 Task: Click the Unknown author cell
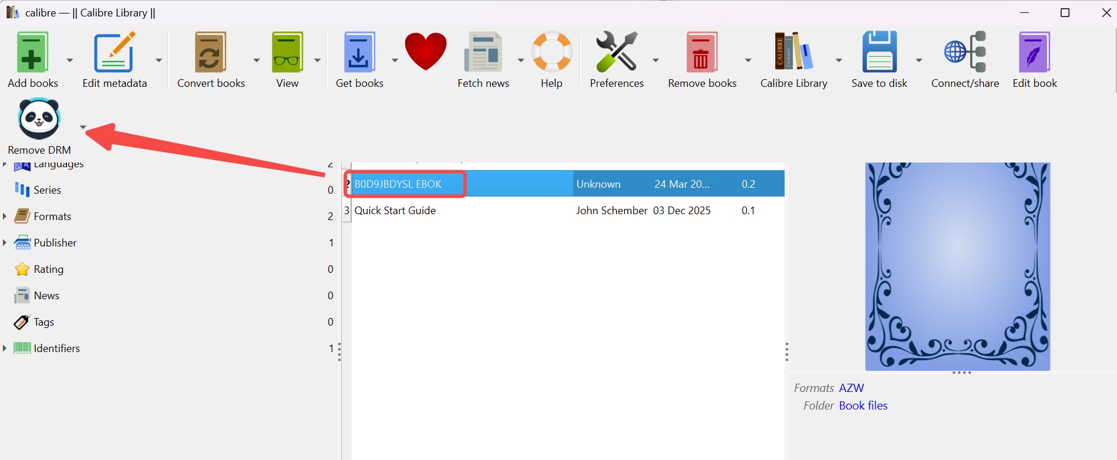(598, 184)
